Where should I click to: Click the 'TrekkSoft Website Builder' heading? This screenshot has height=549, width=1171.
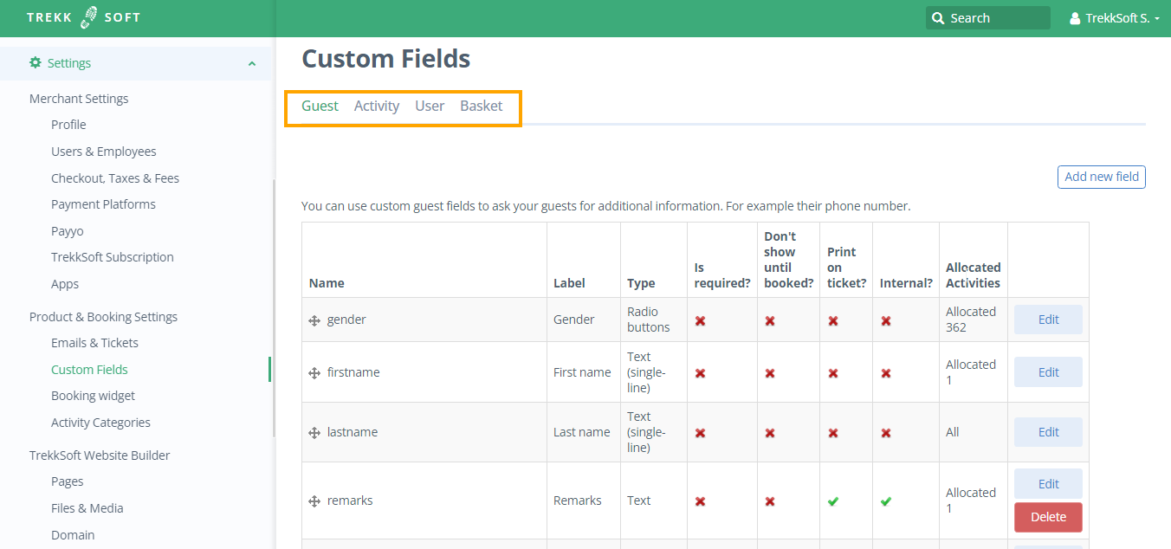100,455
